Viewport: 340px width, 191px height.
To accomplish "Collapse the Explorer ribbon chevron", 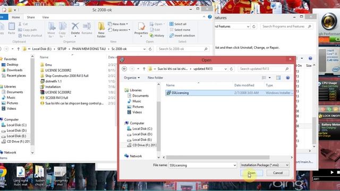I will pos(204,17).
